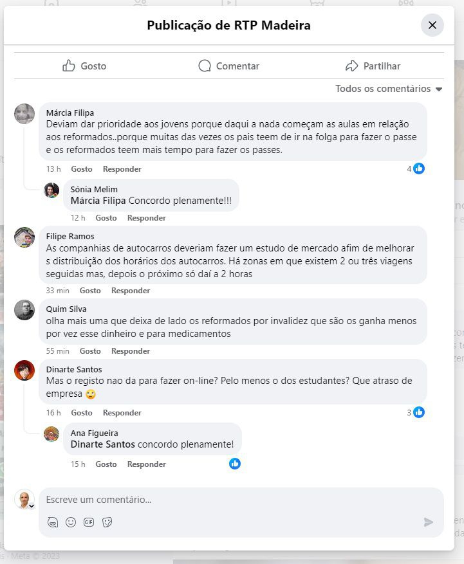Viewport: 464px width, 564px height.
Task: Click Márcia Filipa's profile picture
Action: pyautogui.click(x=24, y=114)
